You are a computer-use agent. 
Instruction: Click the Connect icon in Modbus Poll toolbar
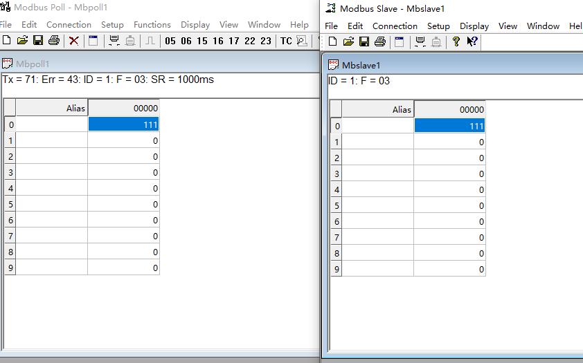click(x=114, y=41)
